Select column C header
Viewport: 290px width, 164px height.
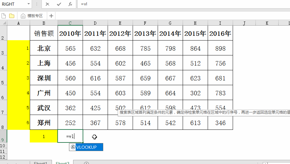(x=70, y=23)
